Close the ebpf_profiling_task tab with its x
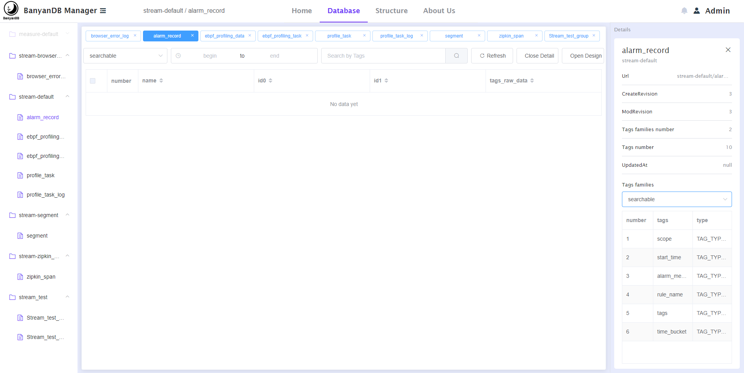Viewport: 744px width, 373px height. pyautogui.click(x=307, y=36)
